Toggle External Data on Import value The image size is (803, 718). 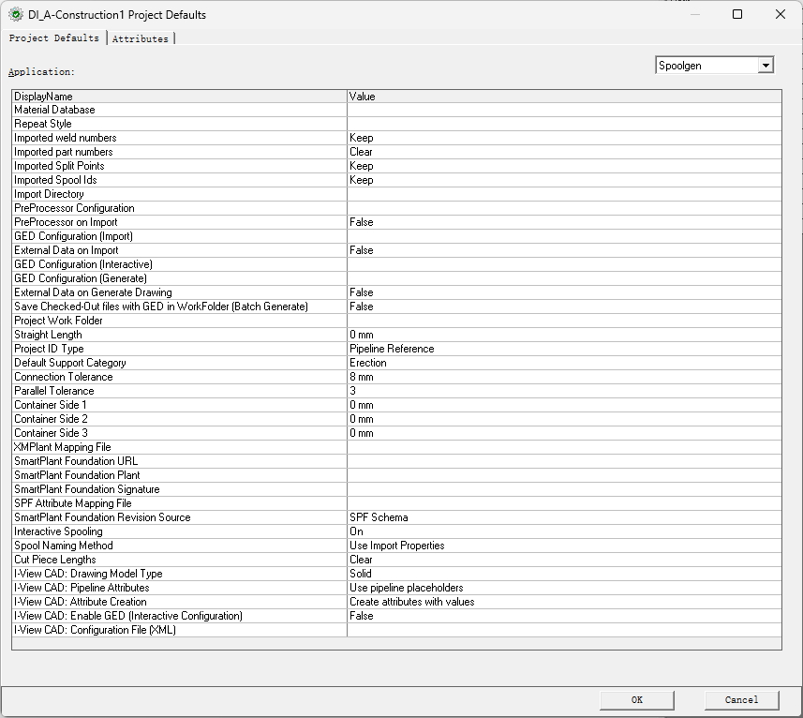click(562, 250)
